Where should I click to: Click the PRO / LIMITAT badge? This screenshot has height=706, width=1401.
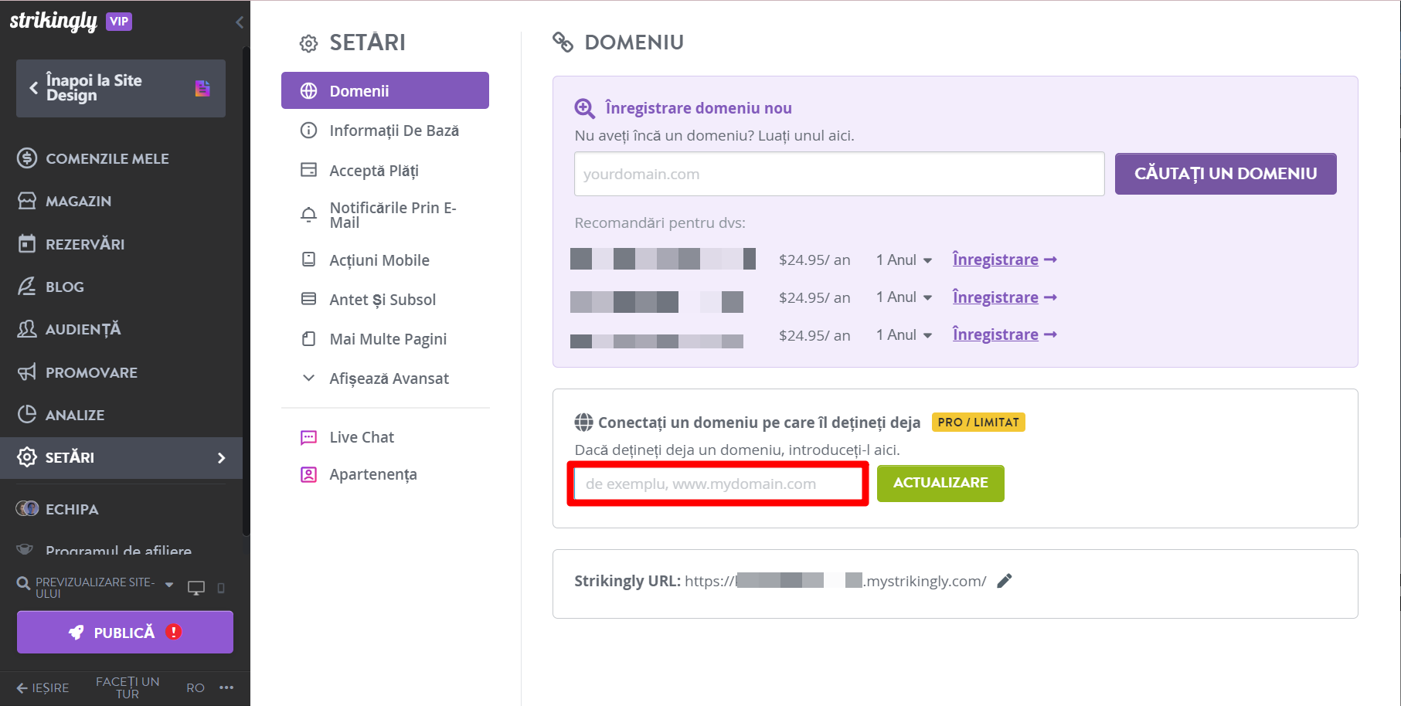[978, 423]
